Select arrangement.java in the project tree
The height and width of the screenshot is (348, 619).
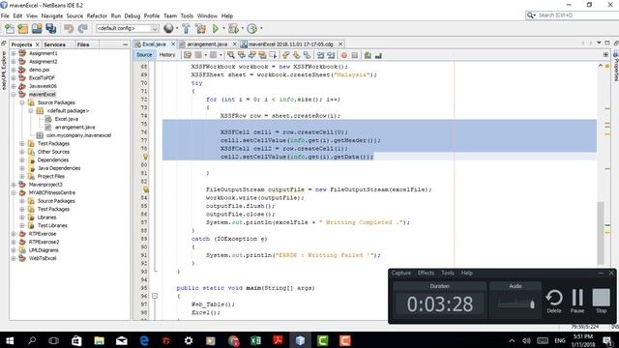point(75,127)
